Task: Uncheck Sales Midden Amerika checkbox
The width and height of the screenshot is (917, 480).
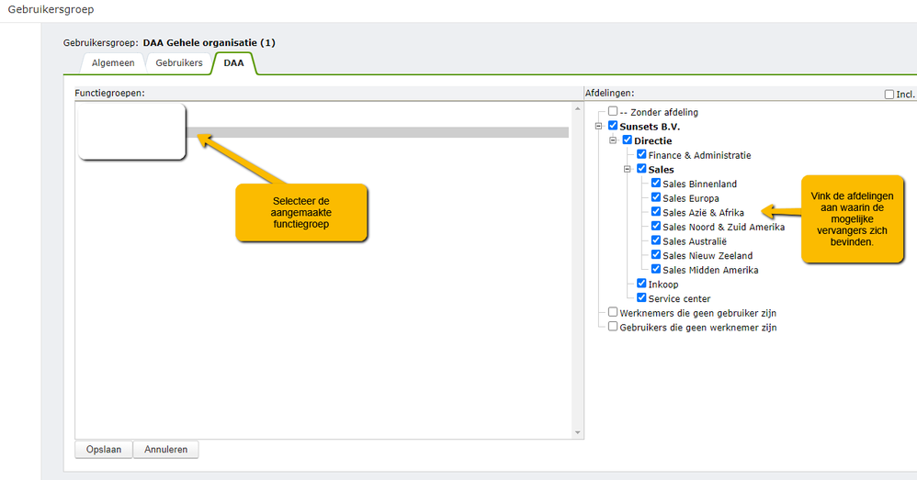Action: pos(655,269)
